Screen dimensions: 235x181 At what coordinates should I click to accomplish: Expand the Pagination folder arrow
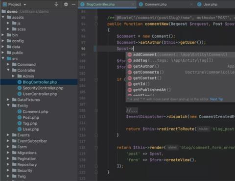click(8, 158)
